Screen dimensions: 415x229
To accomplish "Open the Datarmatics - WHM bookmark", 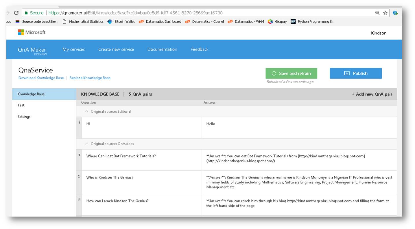I will [246, 22].
